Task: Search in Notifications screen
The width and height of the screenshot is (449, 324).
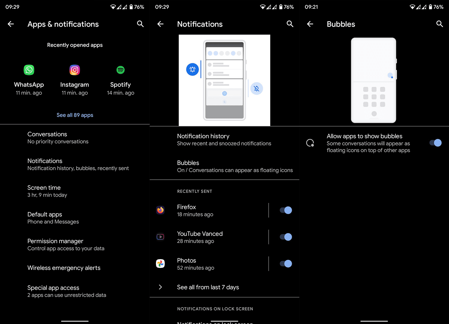Action: tap(290, 24)
